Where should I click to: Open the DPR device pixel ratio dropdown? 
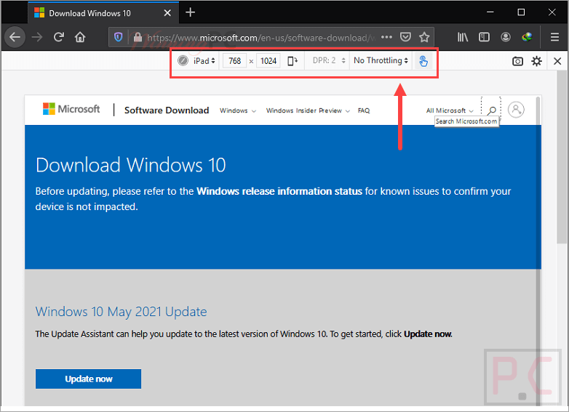329,61
